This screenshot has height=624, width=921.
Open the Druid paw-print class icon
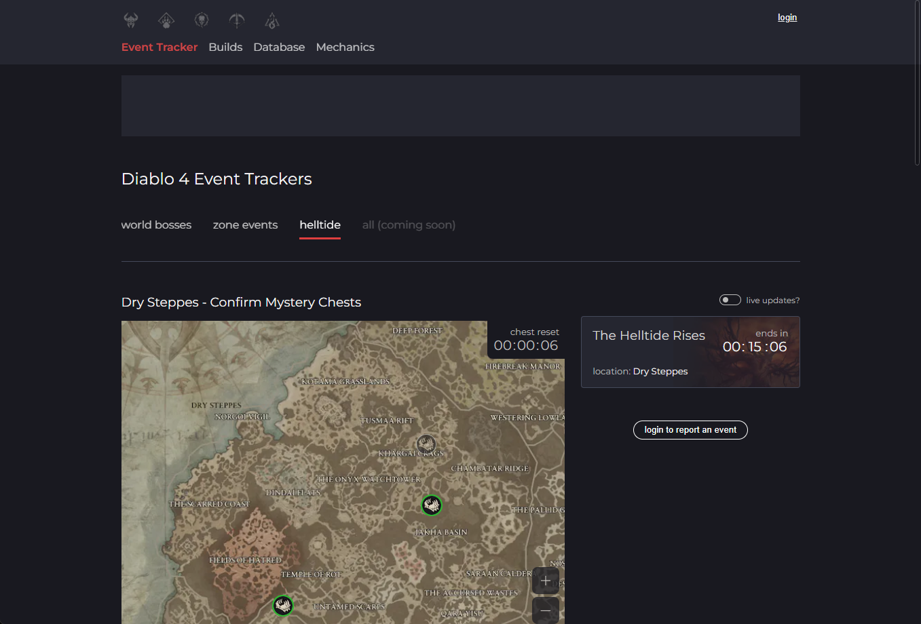pyautogui.click(x=166, y=20)
